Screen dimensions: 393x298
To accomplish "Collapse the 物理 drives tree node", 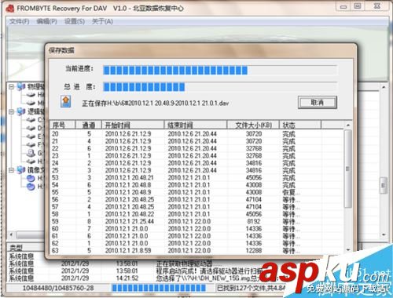I will pos(11,86).
